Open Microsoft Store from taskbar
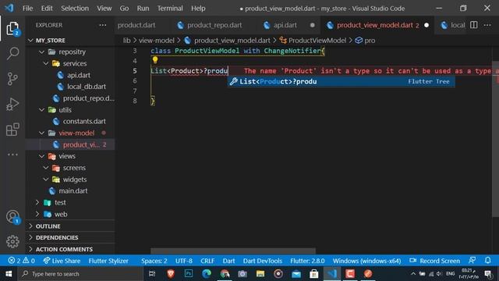499x281 pixels. tap(314, 274)
